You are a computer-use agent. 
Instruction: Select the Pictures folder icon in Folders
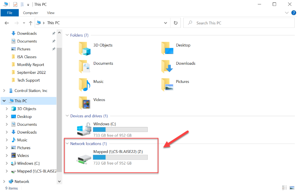(167, 85)
